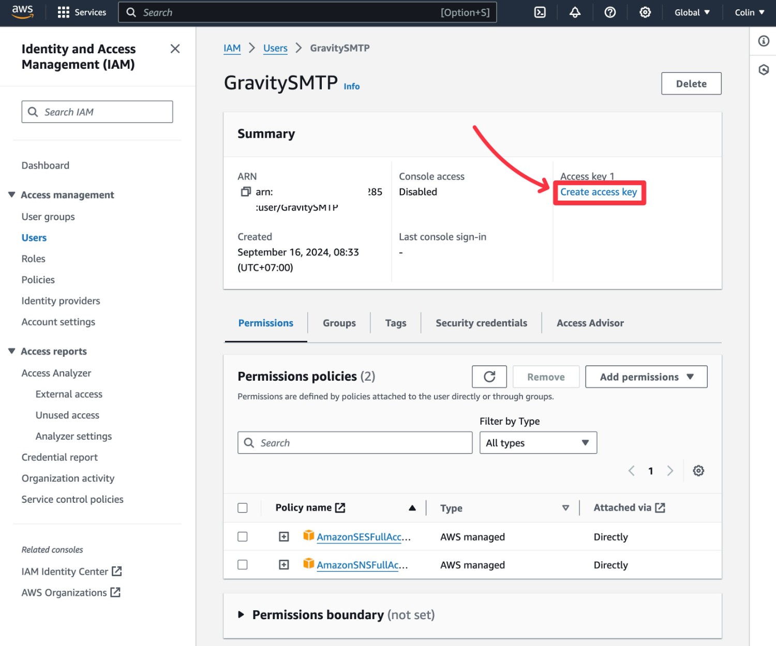Check the AmazonSESFullAccess row checkbox
This screenshot has height=646, width=776.
tap(243, 537)
